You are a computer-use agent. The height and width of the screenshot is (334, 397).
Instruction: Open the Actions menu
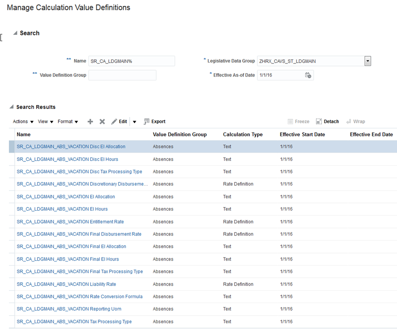click(22, 121)
